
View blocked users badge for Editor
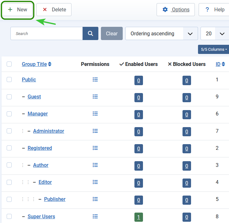point(187,183)
